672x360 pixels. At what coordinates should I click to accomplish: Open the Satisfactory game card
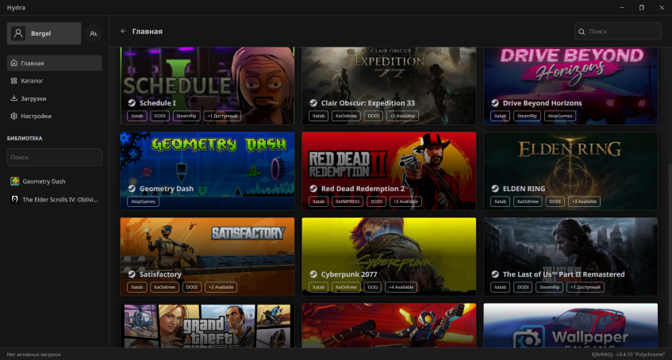pos(207,257)
